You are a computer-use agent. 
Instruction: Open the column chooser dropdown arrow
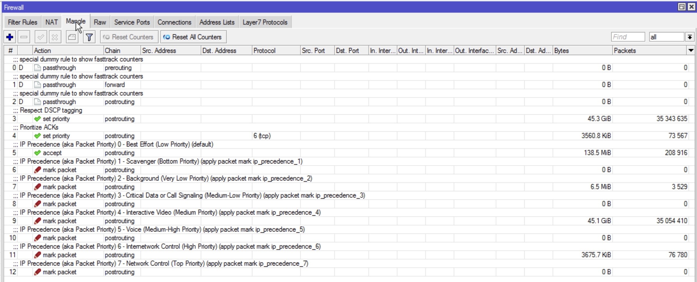coord(691,51)
